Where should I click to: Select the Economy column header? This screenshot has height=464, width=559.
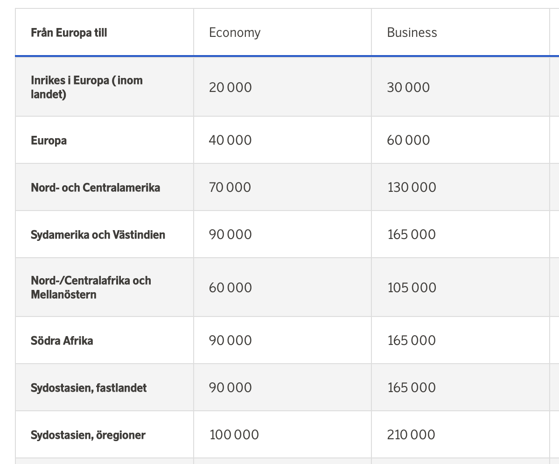point(235,33)
